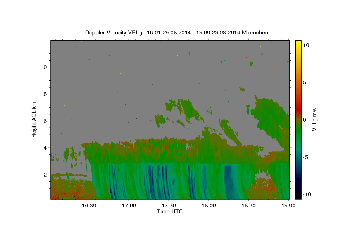Click the dark blue rain streak near 18:15

tap(228, 182)
